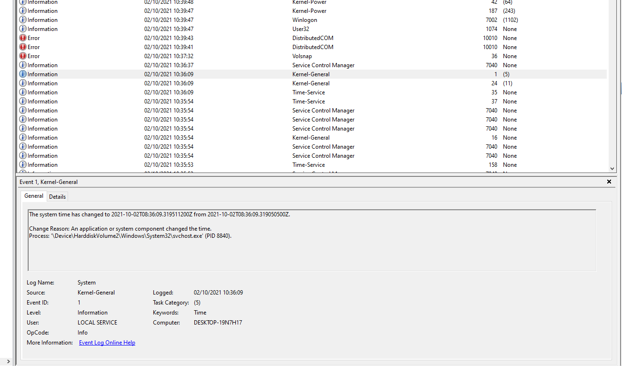Click the Event 1, Kernel-General pane title
The width and height of the screenshot is (622, 366).
point(49,182)
